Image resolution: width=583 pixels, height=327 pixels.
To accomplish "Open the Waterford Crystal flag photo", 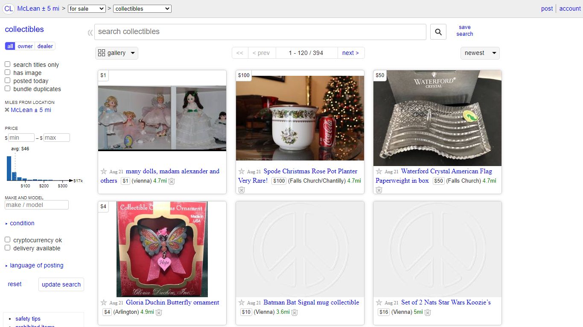I will tap(437, 118).
